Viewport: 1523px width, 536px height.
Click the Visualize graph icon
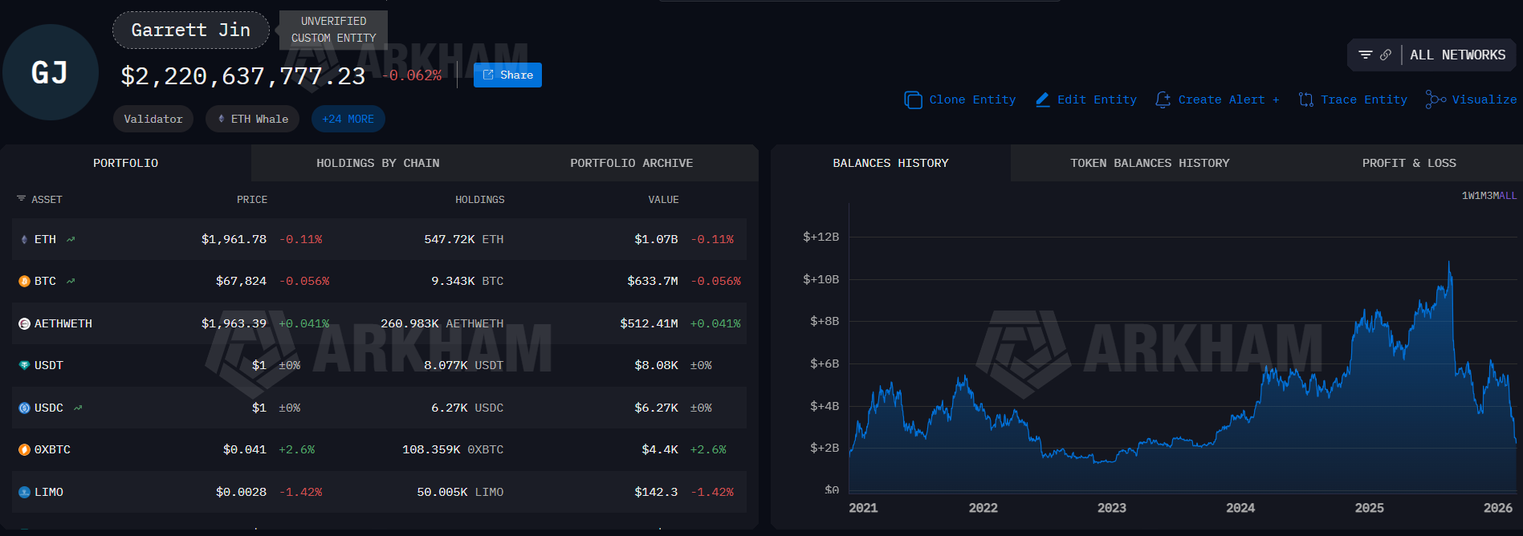[x=1435, y=99]
